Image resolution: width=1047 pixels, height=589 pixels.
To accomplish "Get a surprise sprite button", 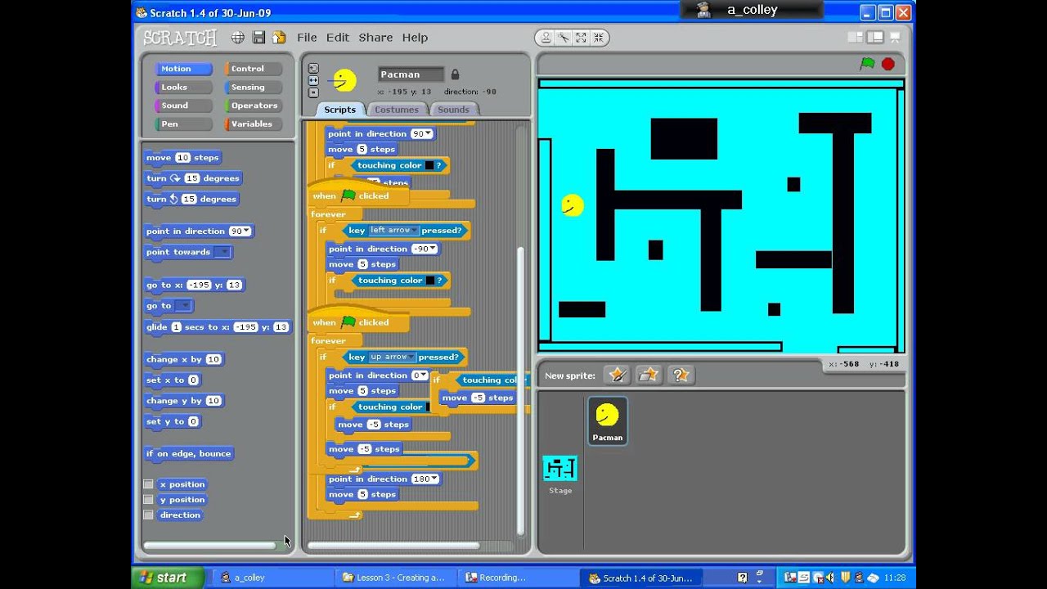I will pyautogui.click(x=681, y=375).
